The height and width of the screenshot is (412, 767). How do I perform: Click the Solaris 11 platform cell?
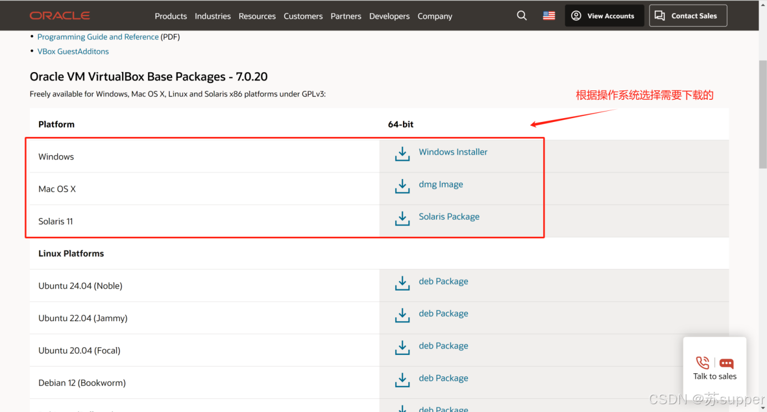point(205,221)
